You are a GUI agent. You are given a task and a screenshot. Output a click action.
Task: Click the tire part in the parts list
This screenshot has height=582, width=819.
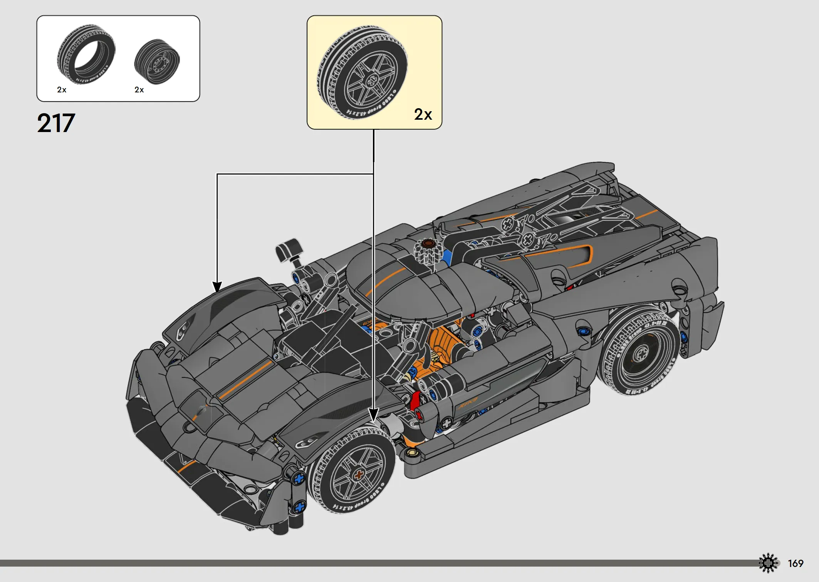[x=86, y=55]
